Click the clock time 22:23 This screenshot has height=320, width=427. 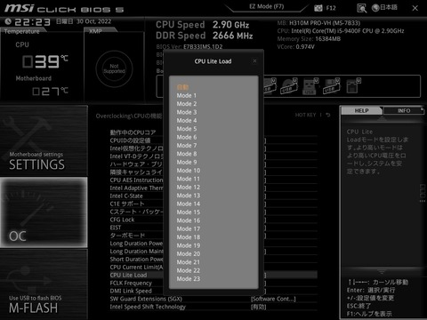32,21
